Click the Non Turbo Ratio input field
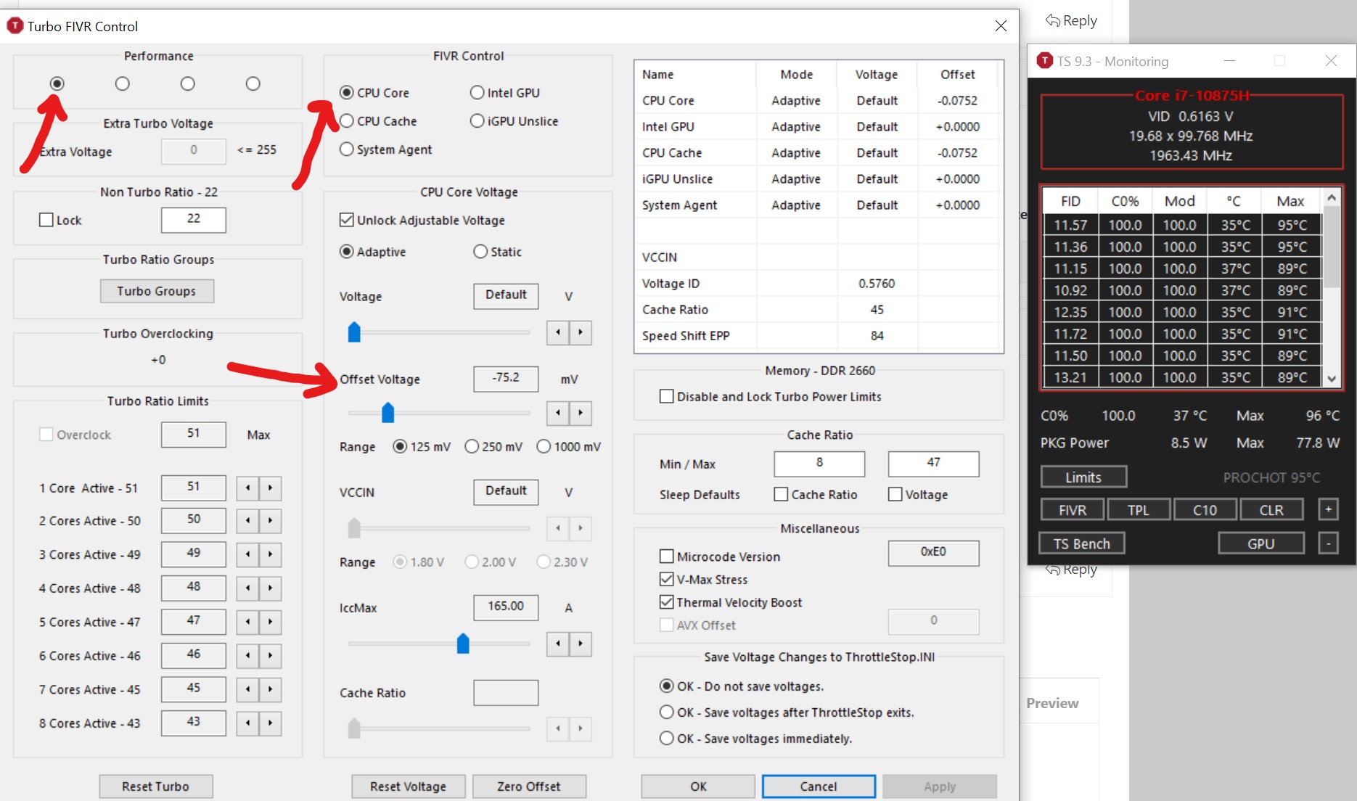1357x801 pixels. click(x=193, y=219)
